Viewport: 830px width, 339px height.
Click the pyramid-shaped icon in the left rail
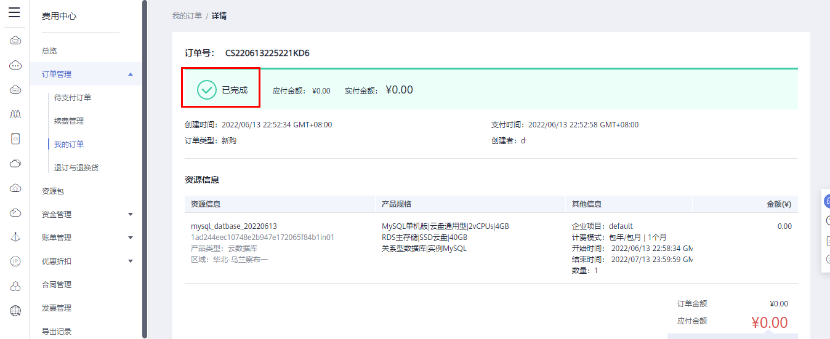click(15, 237)
